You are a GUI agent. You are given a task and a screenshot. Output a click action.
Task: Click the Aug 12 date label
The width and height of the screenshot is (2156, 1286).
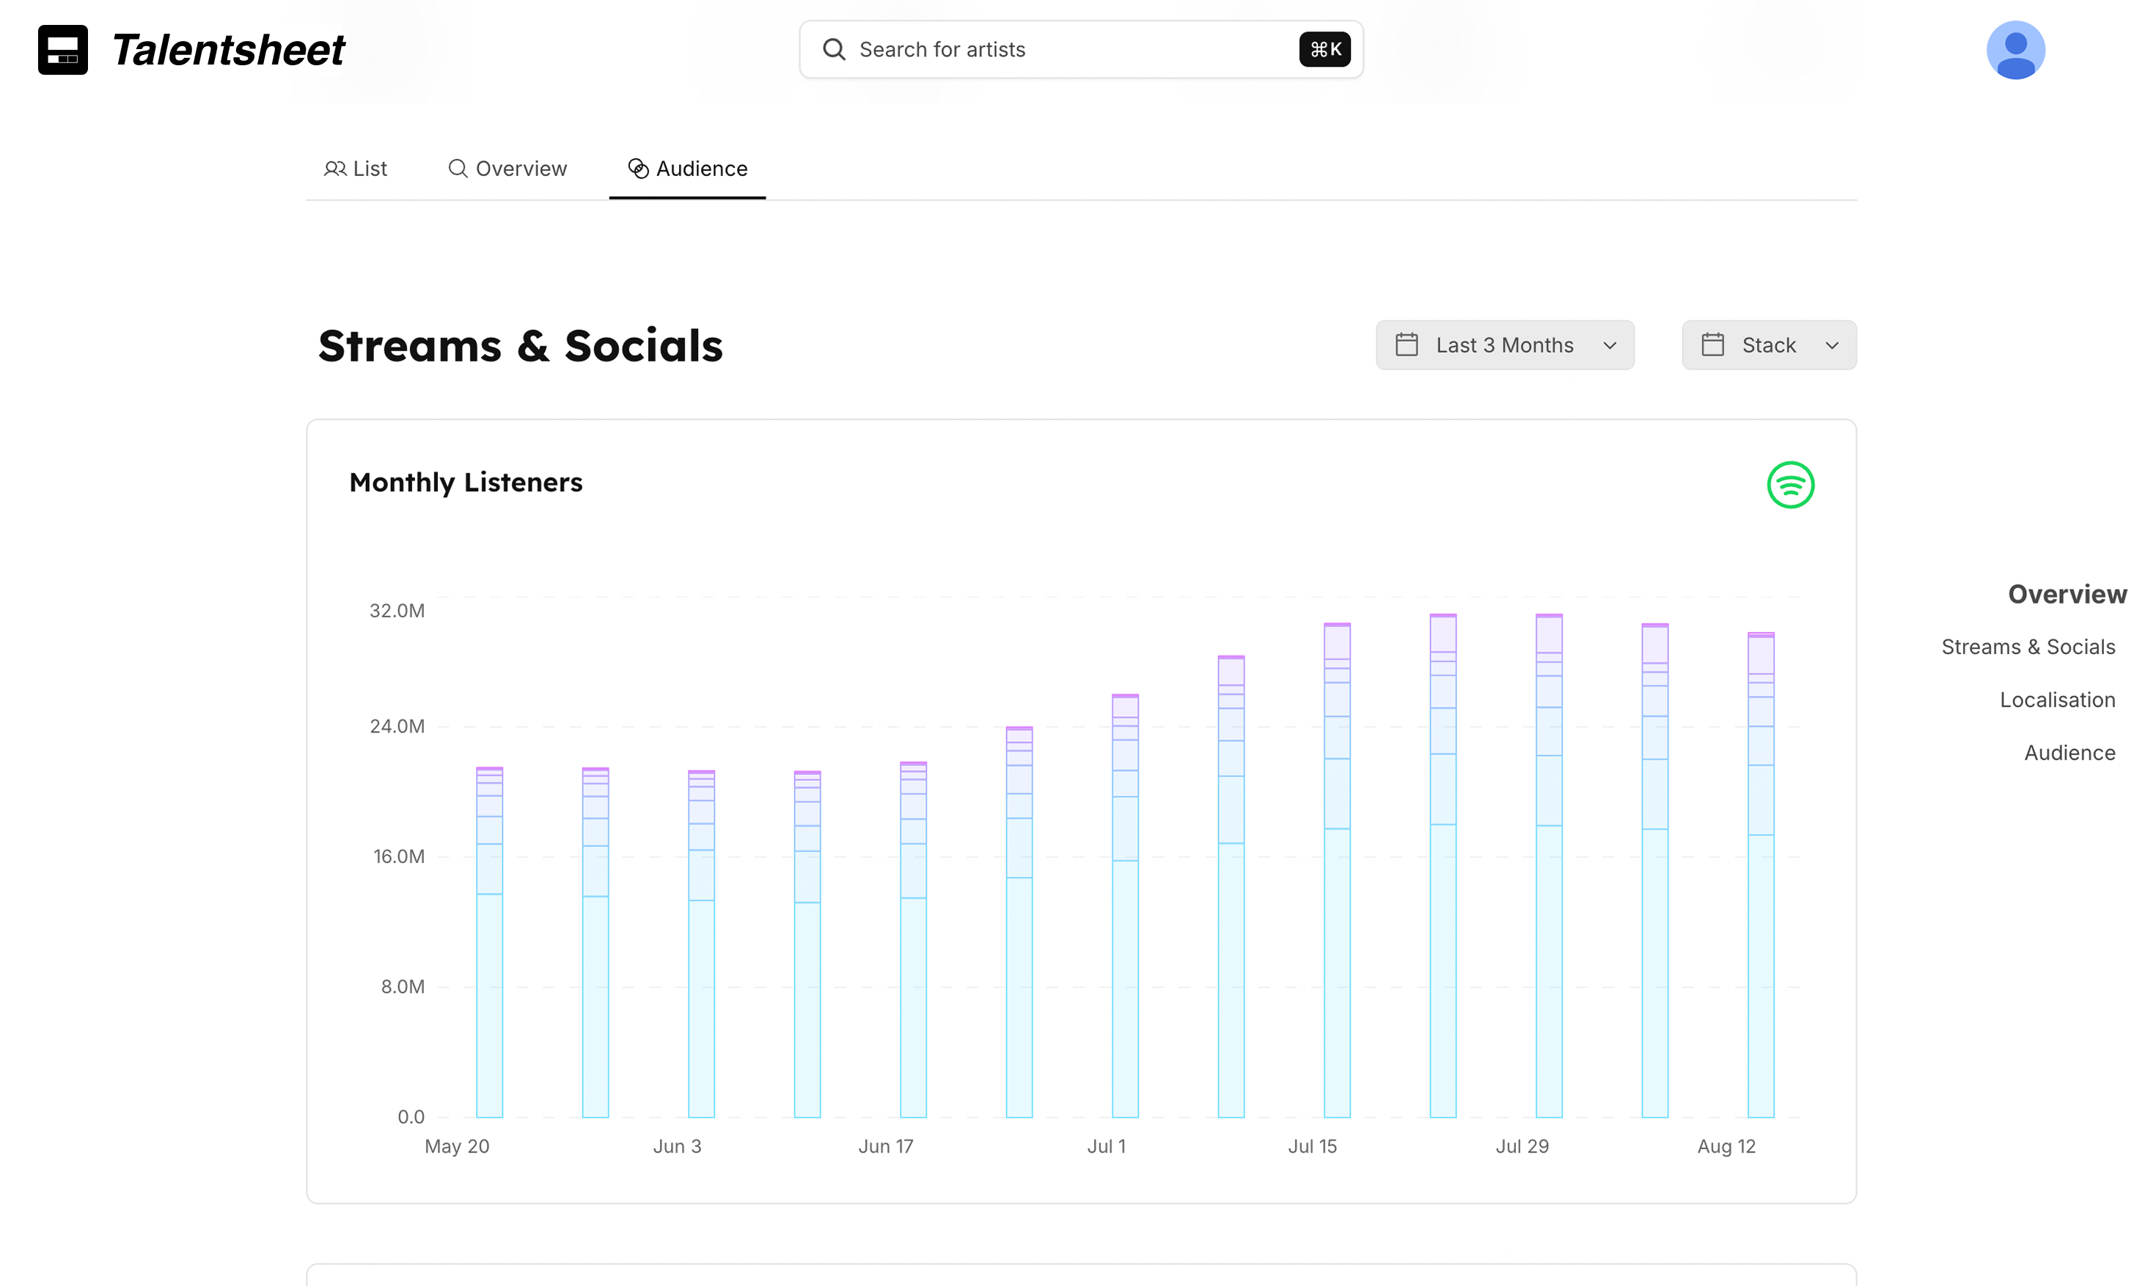[1726, 1147]
